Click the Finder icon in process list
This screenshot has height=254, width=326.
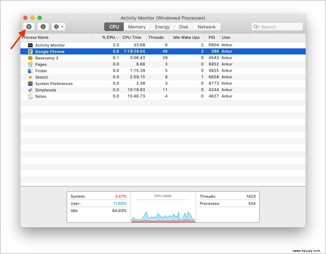tap(30, 71)
